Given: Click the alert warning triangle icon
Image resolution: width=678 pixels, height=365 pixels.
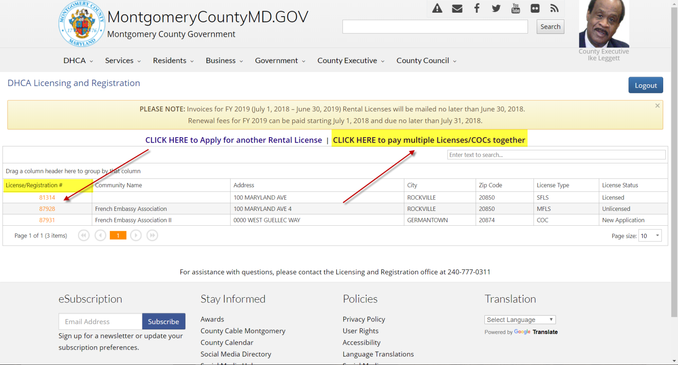Looking at the screenshot, I should pos(437,8).
